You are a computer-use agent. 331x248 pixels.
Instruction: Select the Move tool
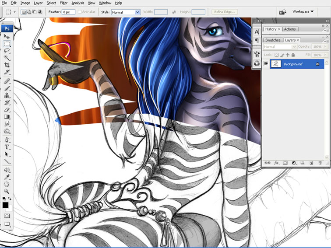click(7, 37)
